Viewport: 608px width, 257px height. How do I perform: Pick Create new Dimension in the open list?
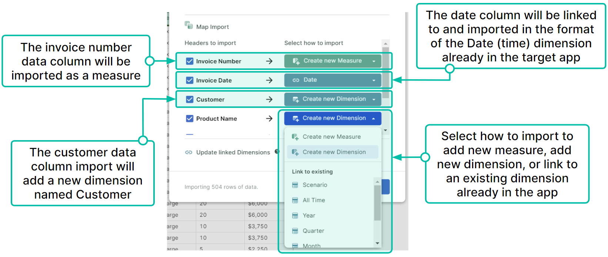333,152
